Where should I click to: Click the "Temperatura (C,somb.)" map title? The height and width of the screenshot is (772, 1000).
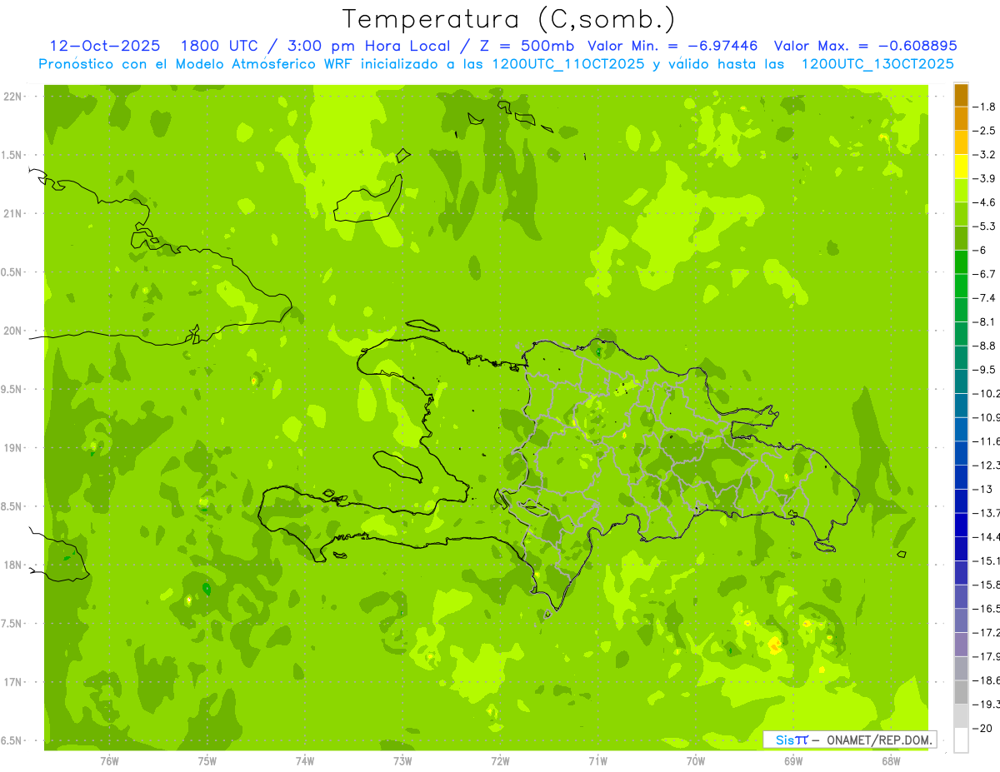coord(509,19)
